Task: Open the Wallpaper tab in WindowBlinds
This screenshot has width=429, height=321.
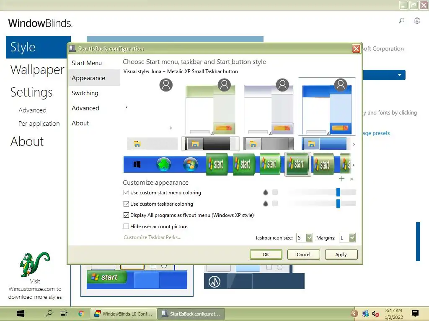Action: coord(37,70)
